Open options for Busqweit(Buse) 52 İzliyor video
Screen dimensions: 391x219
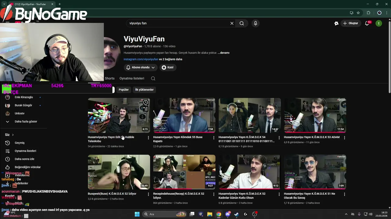tap(148, 194)
